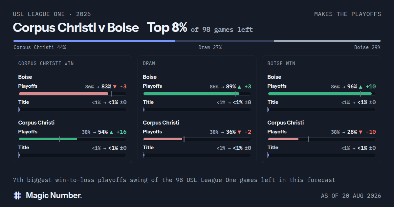This screenshot has width=394, height=207.
Task: Click Boise Playoffs red bar in Corpus Christi Win
Action: [x=63, y=94]
